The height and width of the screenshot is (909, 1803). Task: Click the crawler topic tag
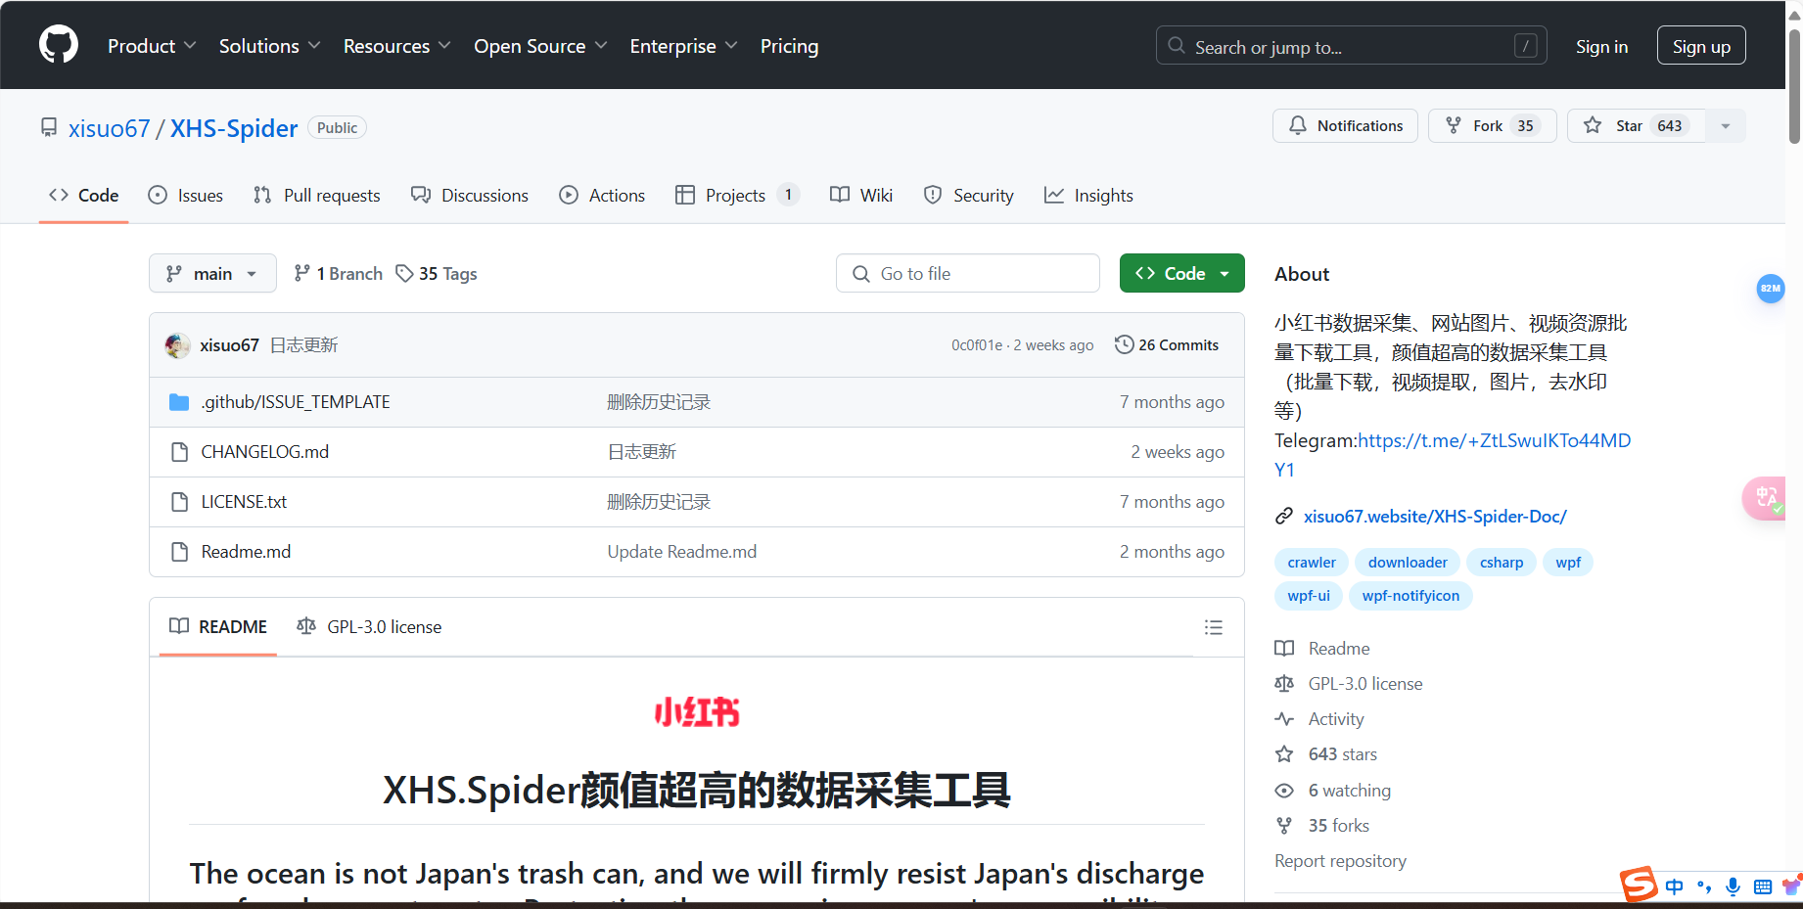(x=1311, y=562)
